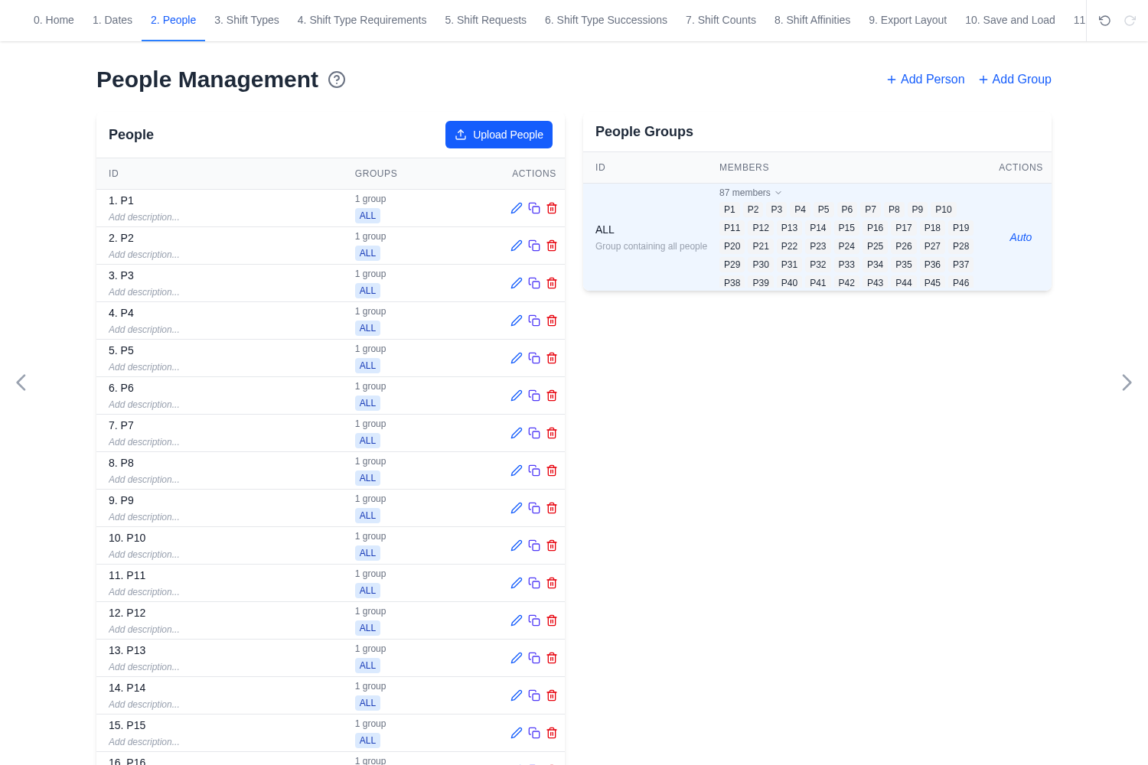This screenshot has width=1148, height=765.
Task: Click the Add Group link
Action: coord(1015,80)
